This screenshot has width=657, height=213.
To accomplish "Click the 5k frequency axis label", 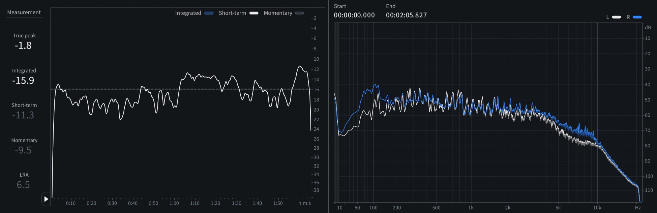I will click(558, 208).
